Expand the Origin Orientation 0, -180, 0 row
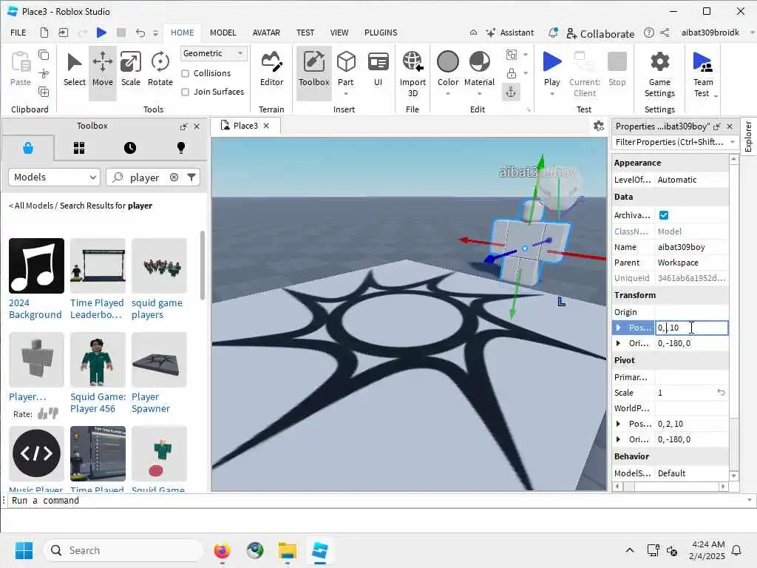The width and height of the screenshot is (757, 568). pyautogui.click(x=619, y=343)
